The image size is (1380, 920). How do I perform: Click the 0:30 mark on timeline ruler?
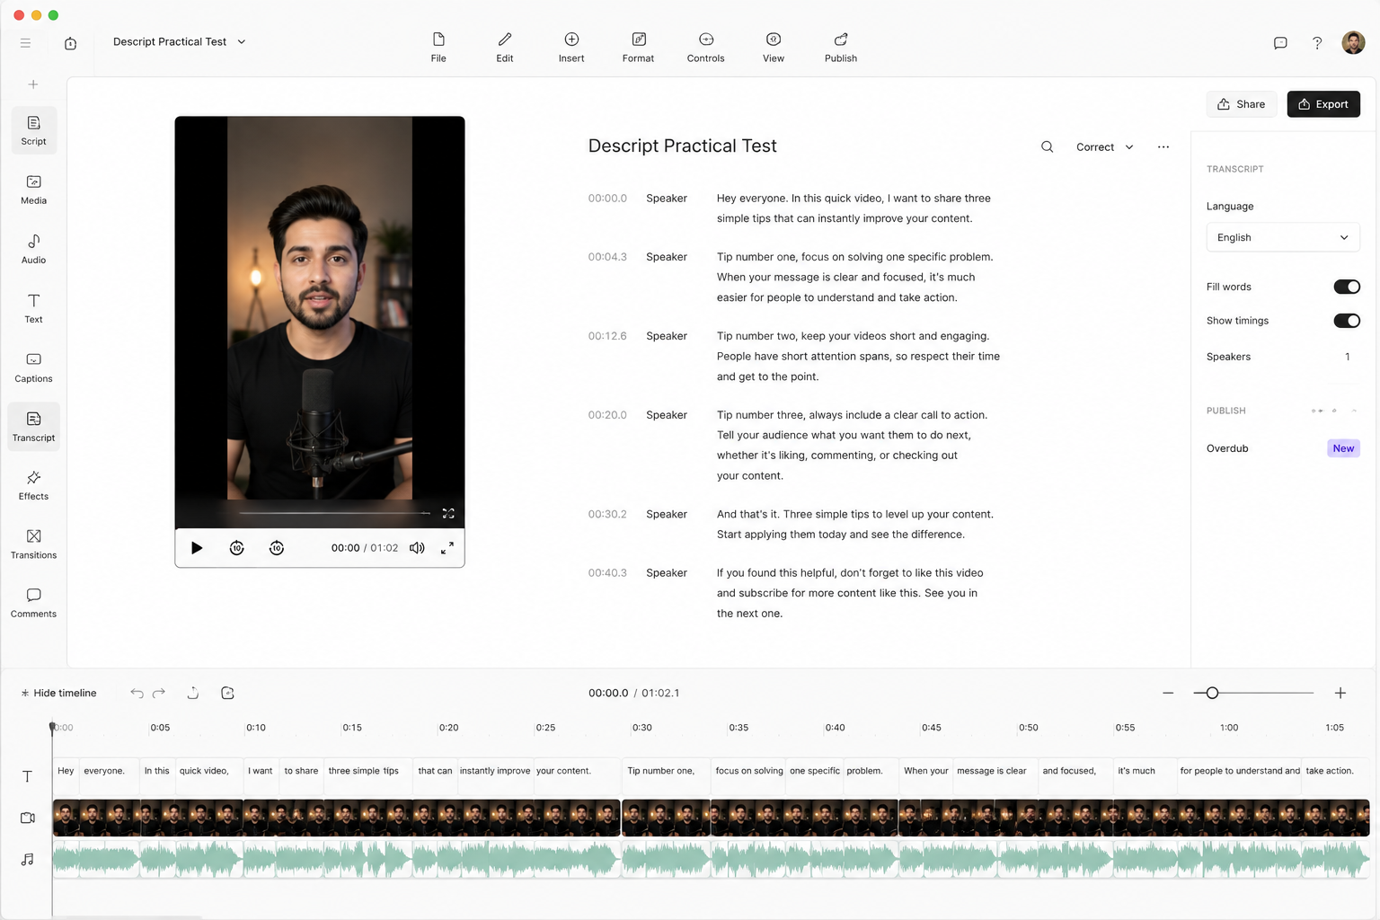(641, 728)
